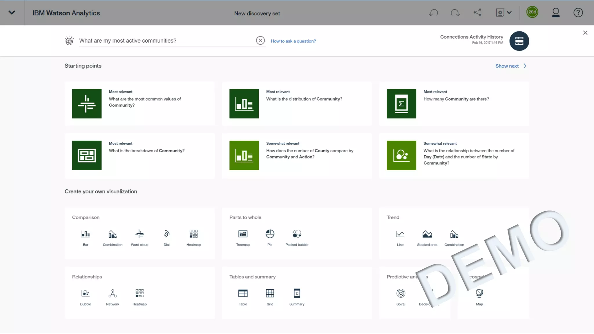Viewport: 594px width, 334px height.
Task: Click the question input field
Action: tap(165, 41)
